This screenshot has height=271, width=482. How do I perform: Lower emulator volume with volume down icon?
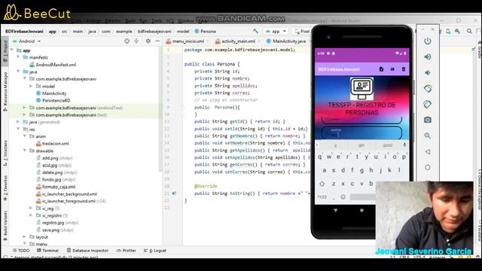(x=428, y=73)
